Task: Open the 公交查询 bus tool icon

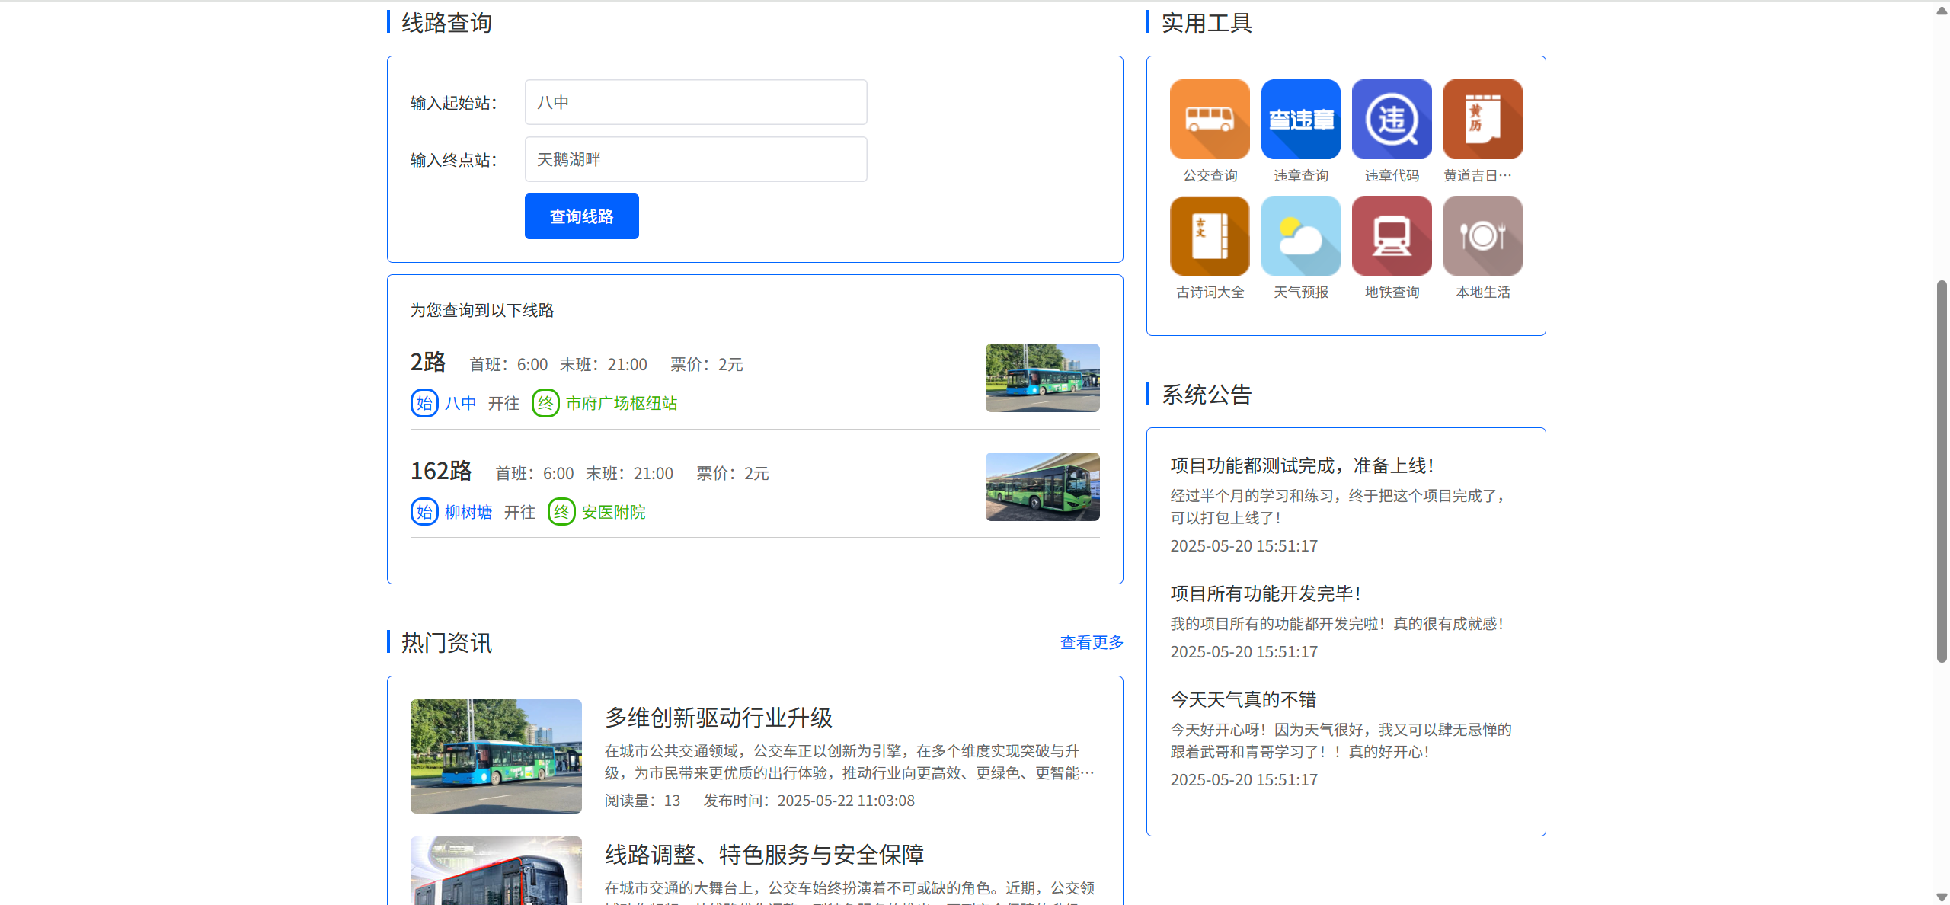Action: [x=1210, y=120]
